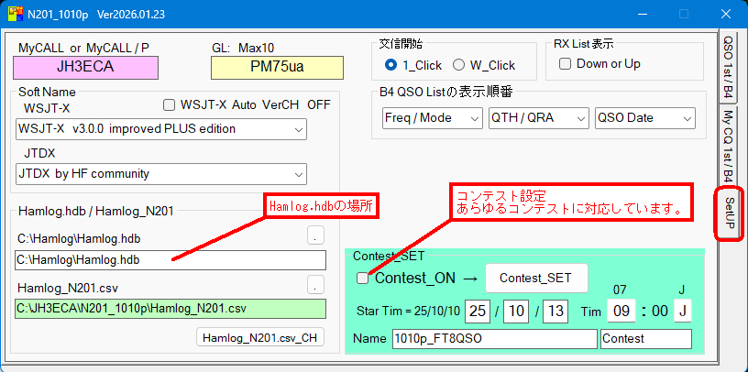
Task: Click the pink MyCALL field JH3ECA
Action: tap(86, 67)
